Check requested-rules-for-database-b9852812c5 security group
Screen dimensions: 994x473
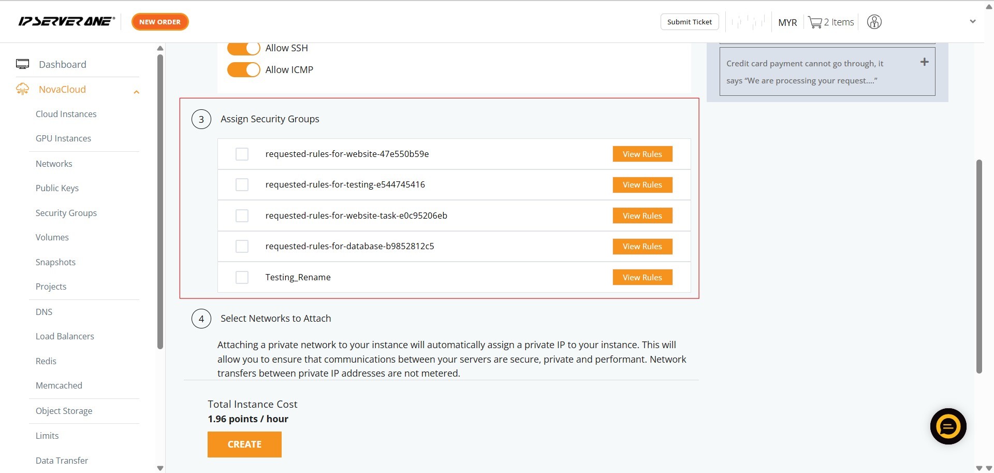click(242, 247)
